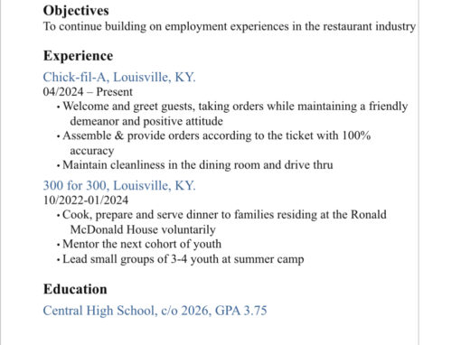Click the Cook, prepare and serve dinner bullet
Screen dimensions: 461x345
(224, 215)
